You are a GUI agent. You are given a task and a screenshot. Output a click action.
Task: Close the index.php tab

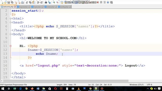56,7
